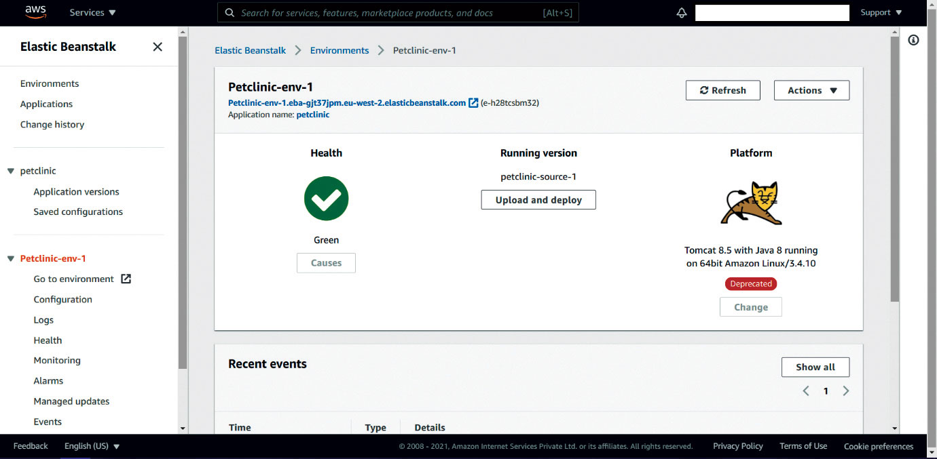Viewport: 937px width, 459px height.
Task: Close the Elastic Beanstalk sidebar panel
Action: (x=158, y=47)
